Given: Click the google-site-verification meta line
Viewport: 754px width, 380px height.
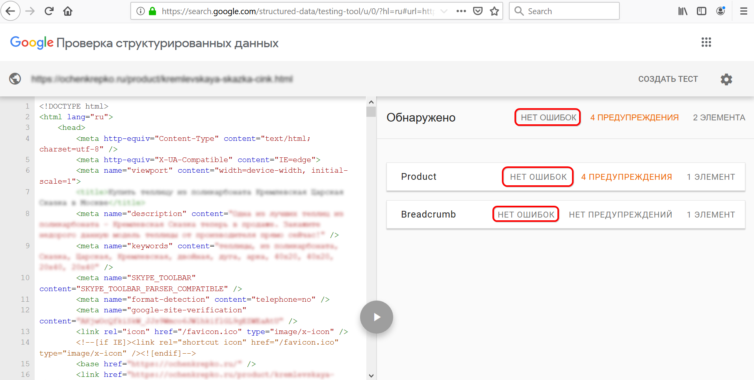Looking at the screenshot, I should pyautogui.click(x=168, y=315).
